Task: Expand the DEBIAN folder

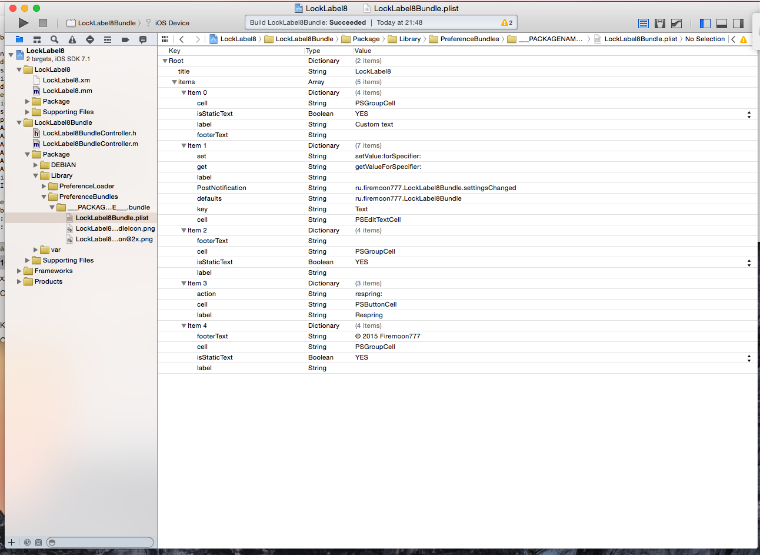Action: coord(36,165)
